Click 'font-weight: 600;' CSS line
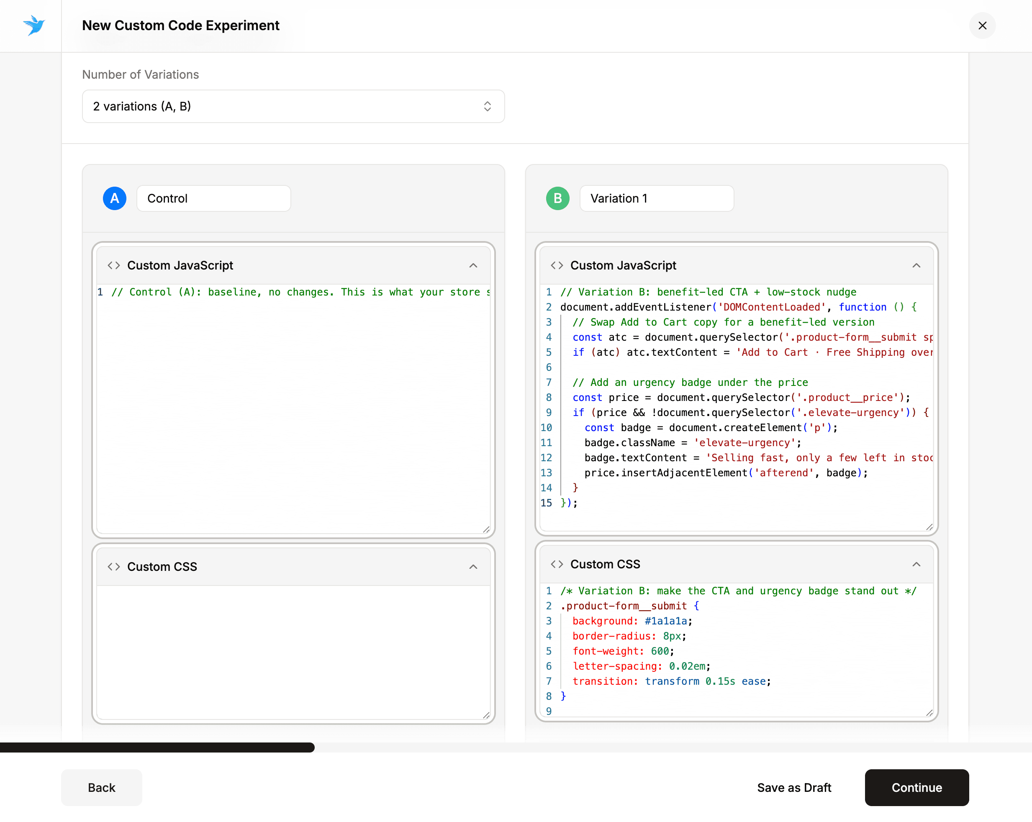Image resolution: width=1032 pixels, height=822 pixels. click(x=623, y=651)
